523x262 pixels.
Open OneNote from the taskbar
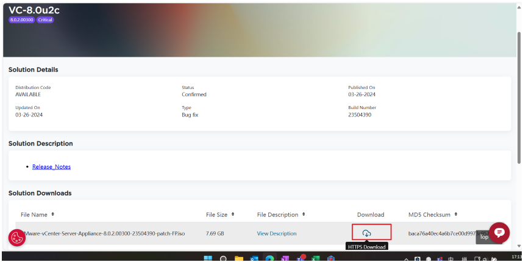tap(285, 259)
